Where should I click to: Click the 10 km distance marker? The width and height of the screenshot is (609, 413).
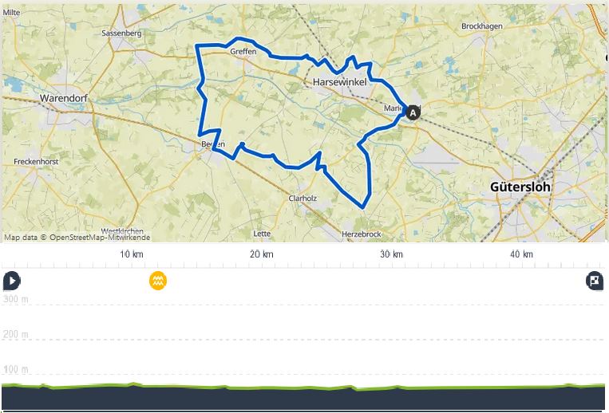click(x=131, y=254)
